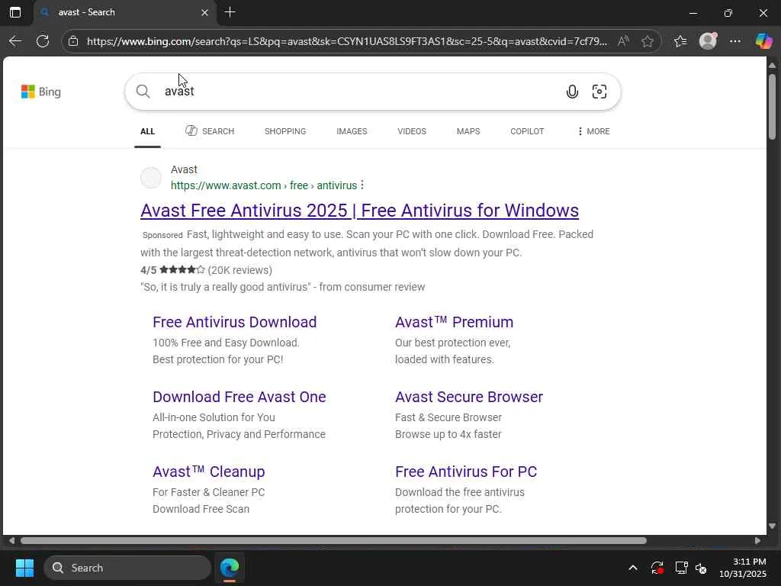This screenshot has height=586, width=781.
Task: Switch to the MAPS tab
Action: [468, 131]
